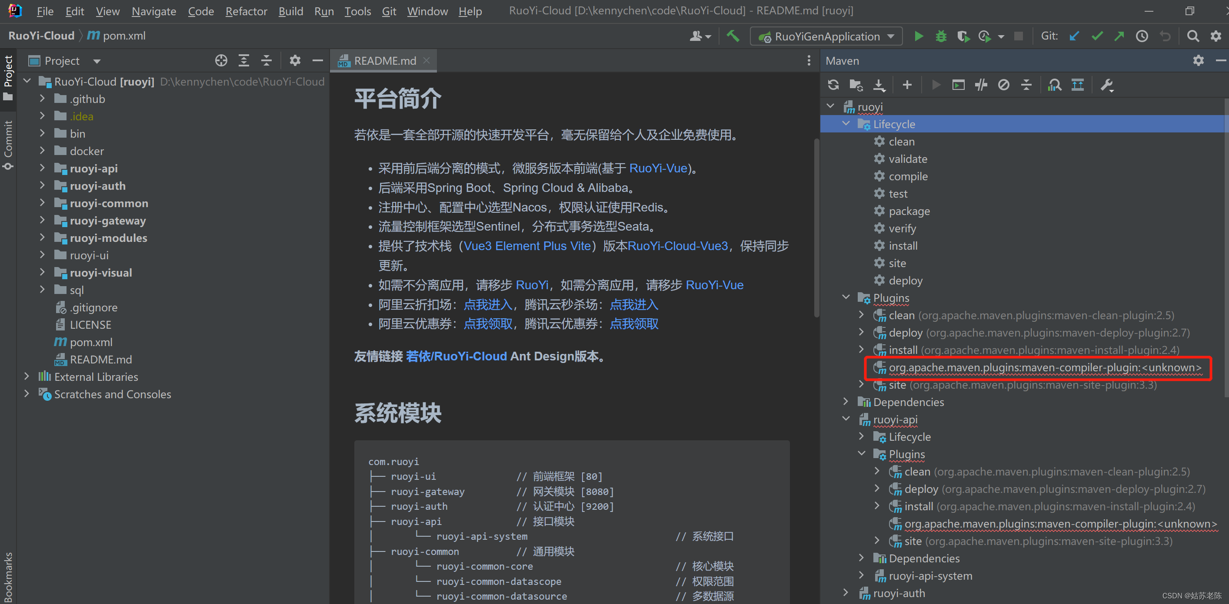
Task: Open the Bookmarks tool window tab
Action: click(8, 577)
